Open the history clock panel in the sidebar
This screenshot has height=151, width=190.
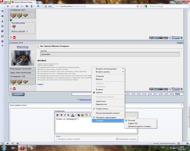pyautogui.click(x=2, y=41)
